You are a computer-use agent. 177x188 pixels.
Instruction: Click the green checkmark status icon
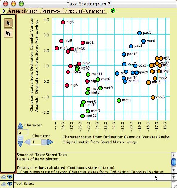pyautogui.click(x=113, y=11)
